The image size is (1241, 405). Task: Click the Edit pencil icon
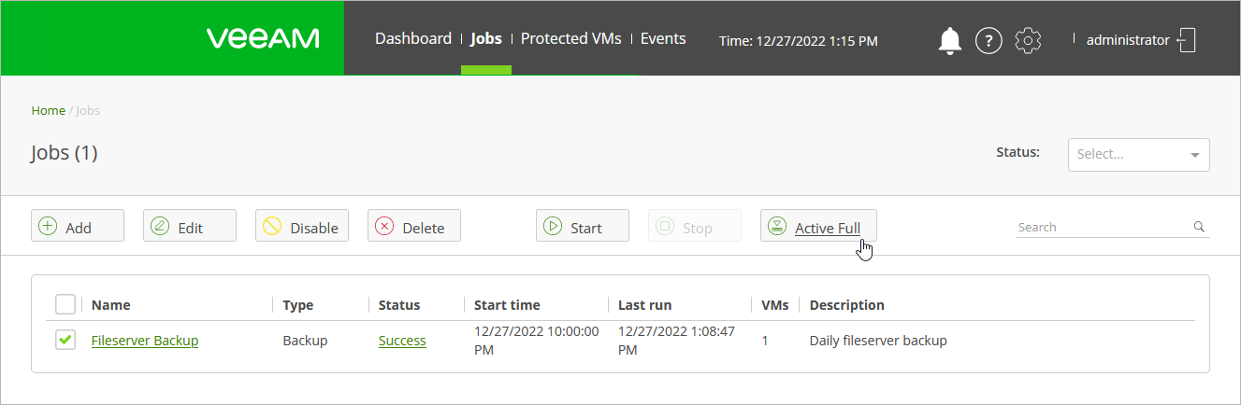(160, 226)
